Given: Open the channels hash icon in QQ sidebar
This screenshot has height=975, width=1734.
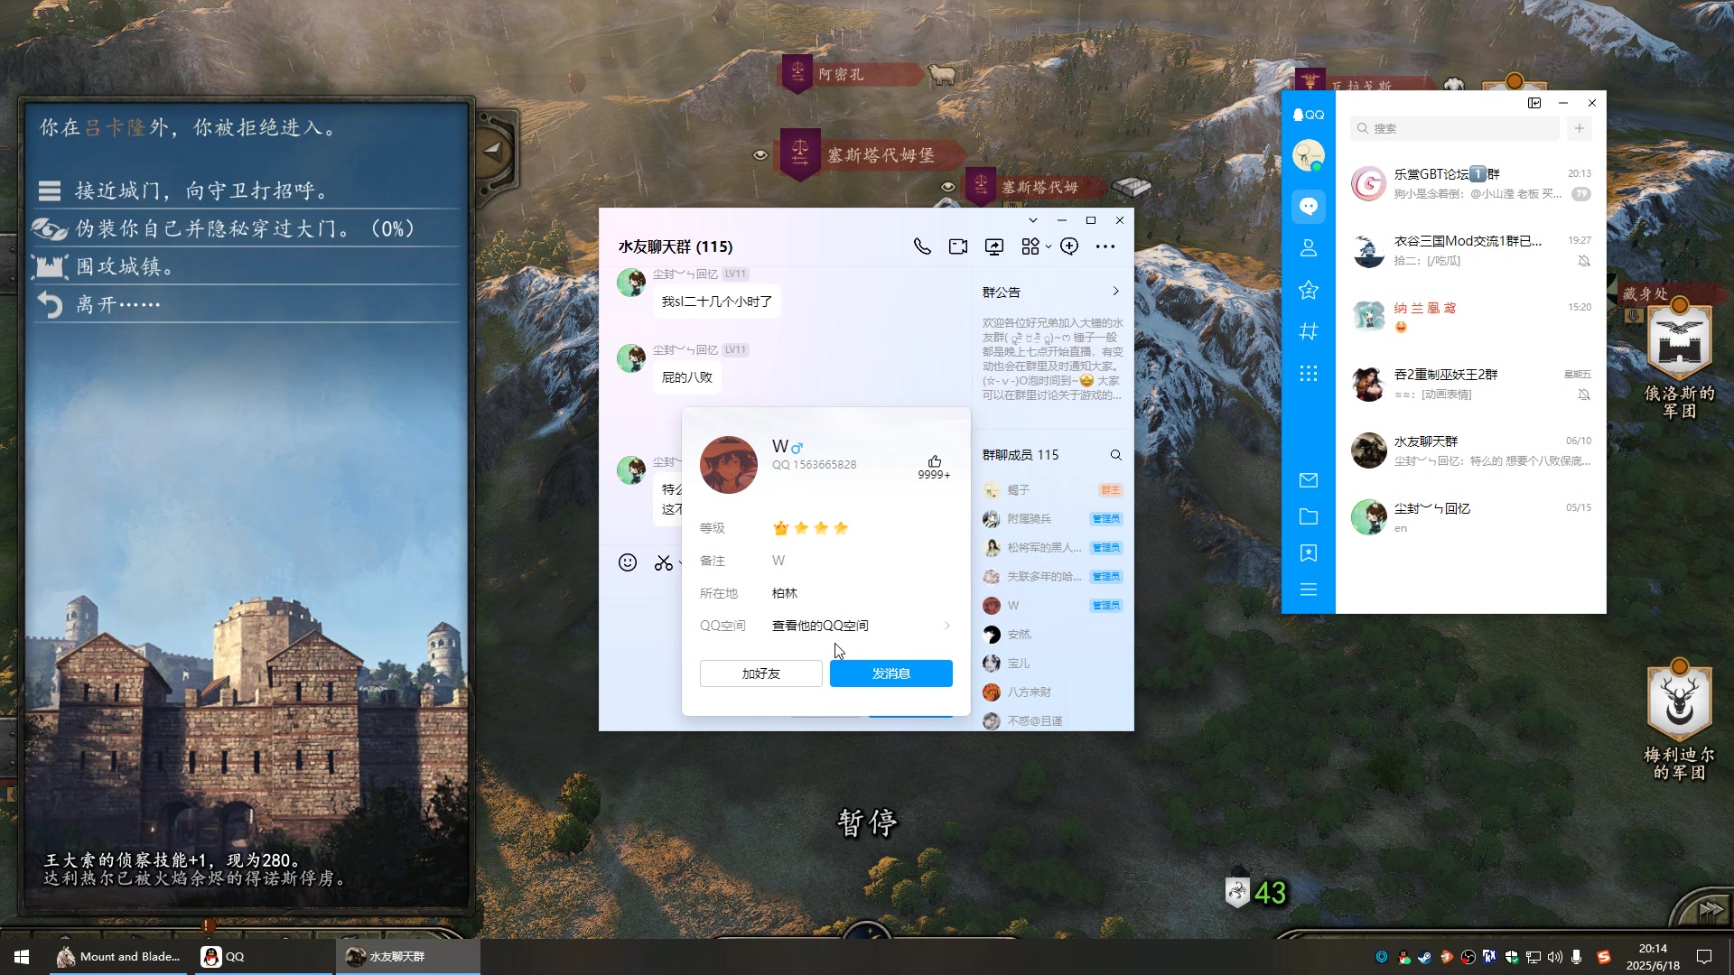Looking at the screenshot, I should tap(1309, 331).
